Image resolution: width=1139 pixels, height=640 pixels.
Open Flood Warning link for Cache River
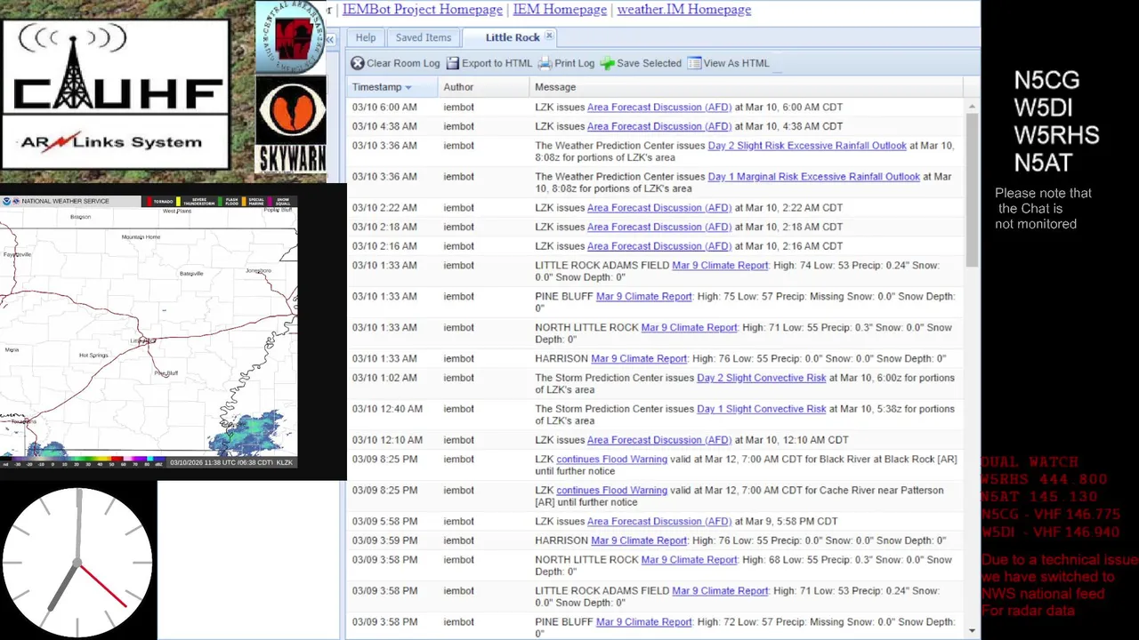coord(612,491)
